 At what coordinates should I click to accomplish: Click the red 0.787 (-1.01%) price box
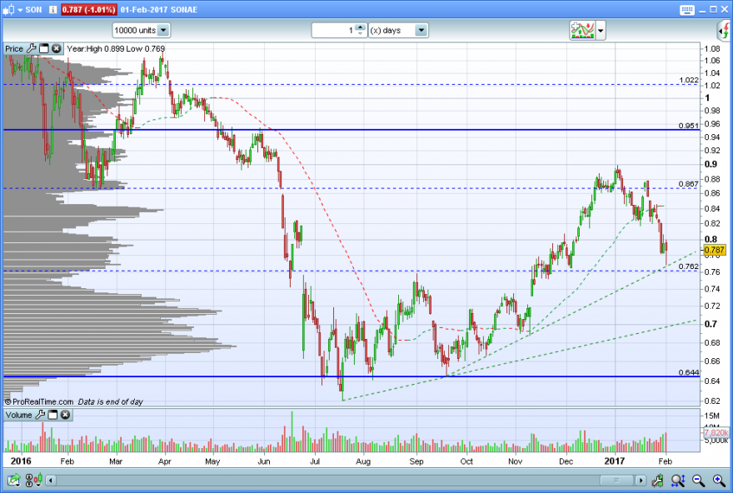pyautogui.click(x=88, y=9)
